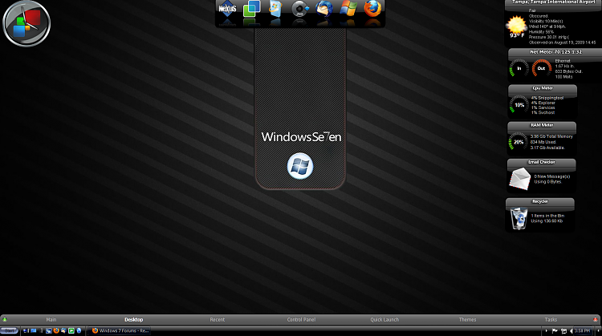Image resolution: width=602 pixels, height=336 pixels.
Task: Click the sun weather icon
Action: click(x=516, y=25)
